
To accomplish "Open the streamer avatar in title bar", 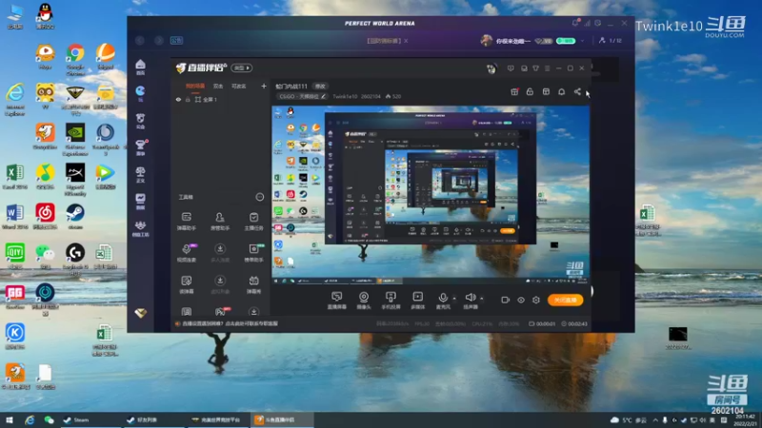I will coord(491,68).
